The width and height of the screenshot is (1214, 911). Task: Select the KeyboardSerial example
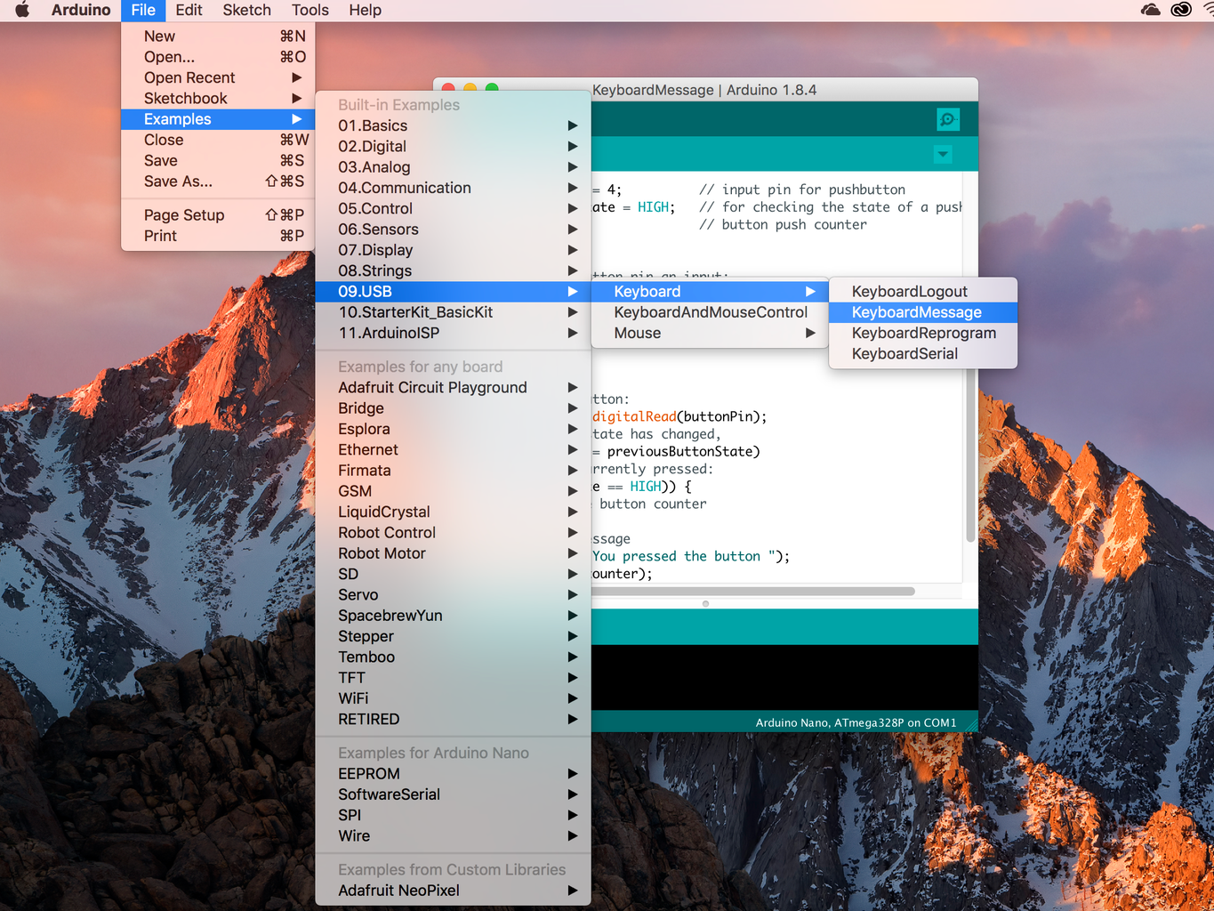click(x=922, y=354)
